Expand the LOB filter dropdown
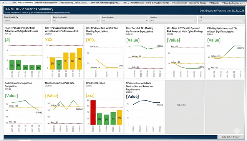Screen dimensions: 247x141 click(x=222, y=21)
